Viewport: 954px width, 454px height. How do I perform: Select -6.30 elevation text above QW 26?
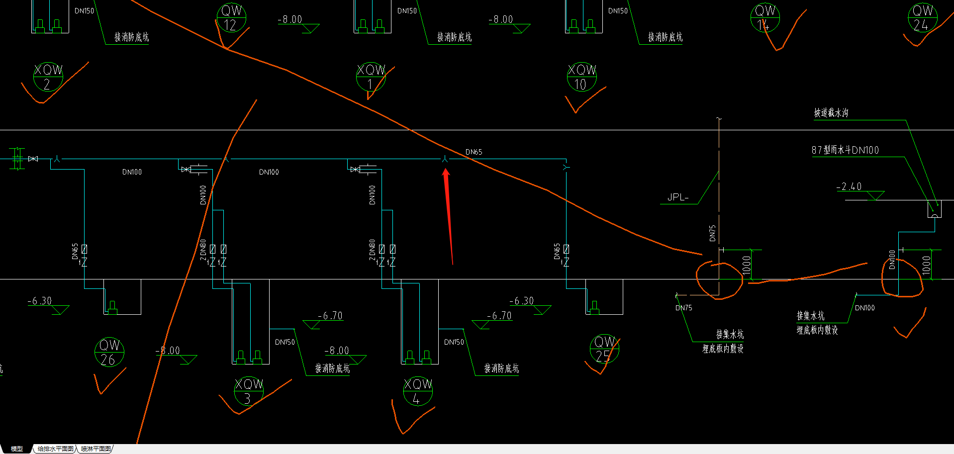pyautogui.click(x=40, y=301)
